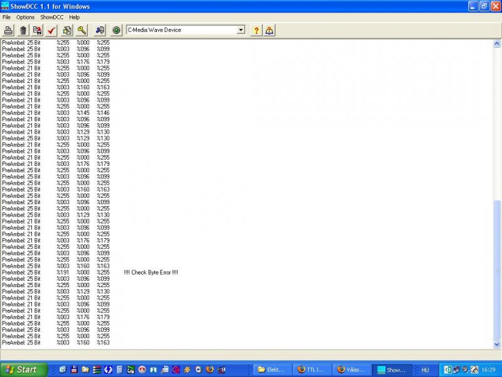The height and width of the screenshot is (377, 502).
Task: Open the C-Media Wave Device dropdown arrow
Action: click(241, 30)
